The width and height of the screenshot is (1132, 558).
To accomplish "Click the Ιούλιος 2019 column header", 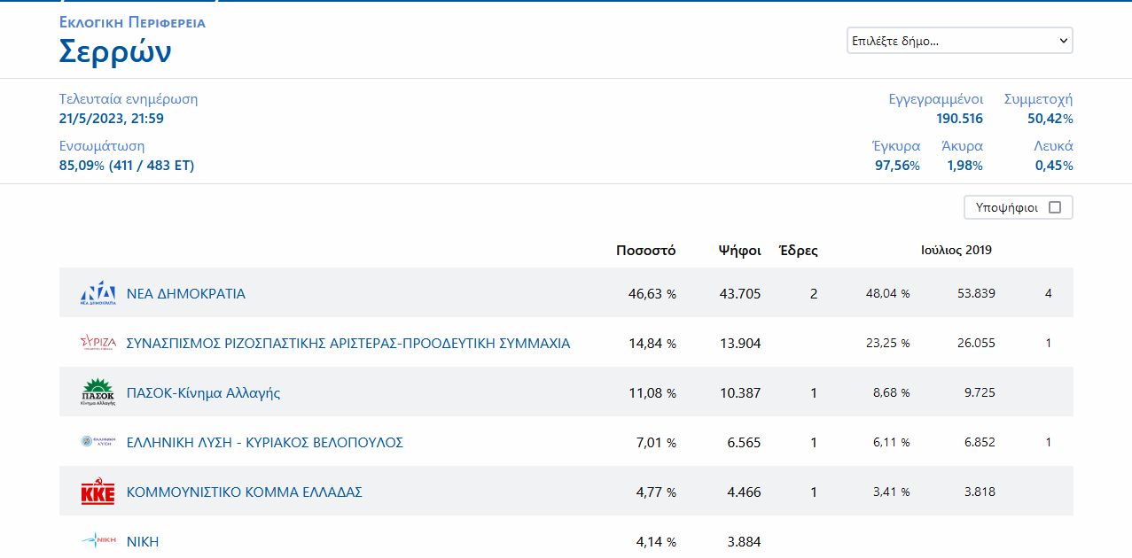I will (x=956, y=250).
